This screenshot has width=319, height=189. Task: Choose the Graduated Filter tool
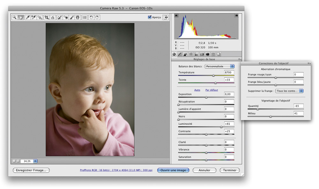click(78, 18)
